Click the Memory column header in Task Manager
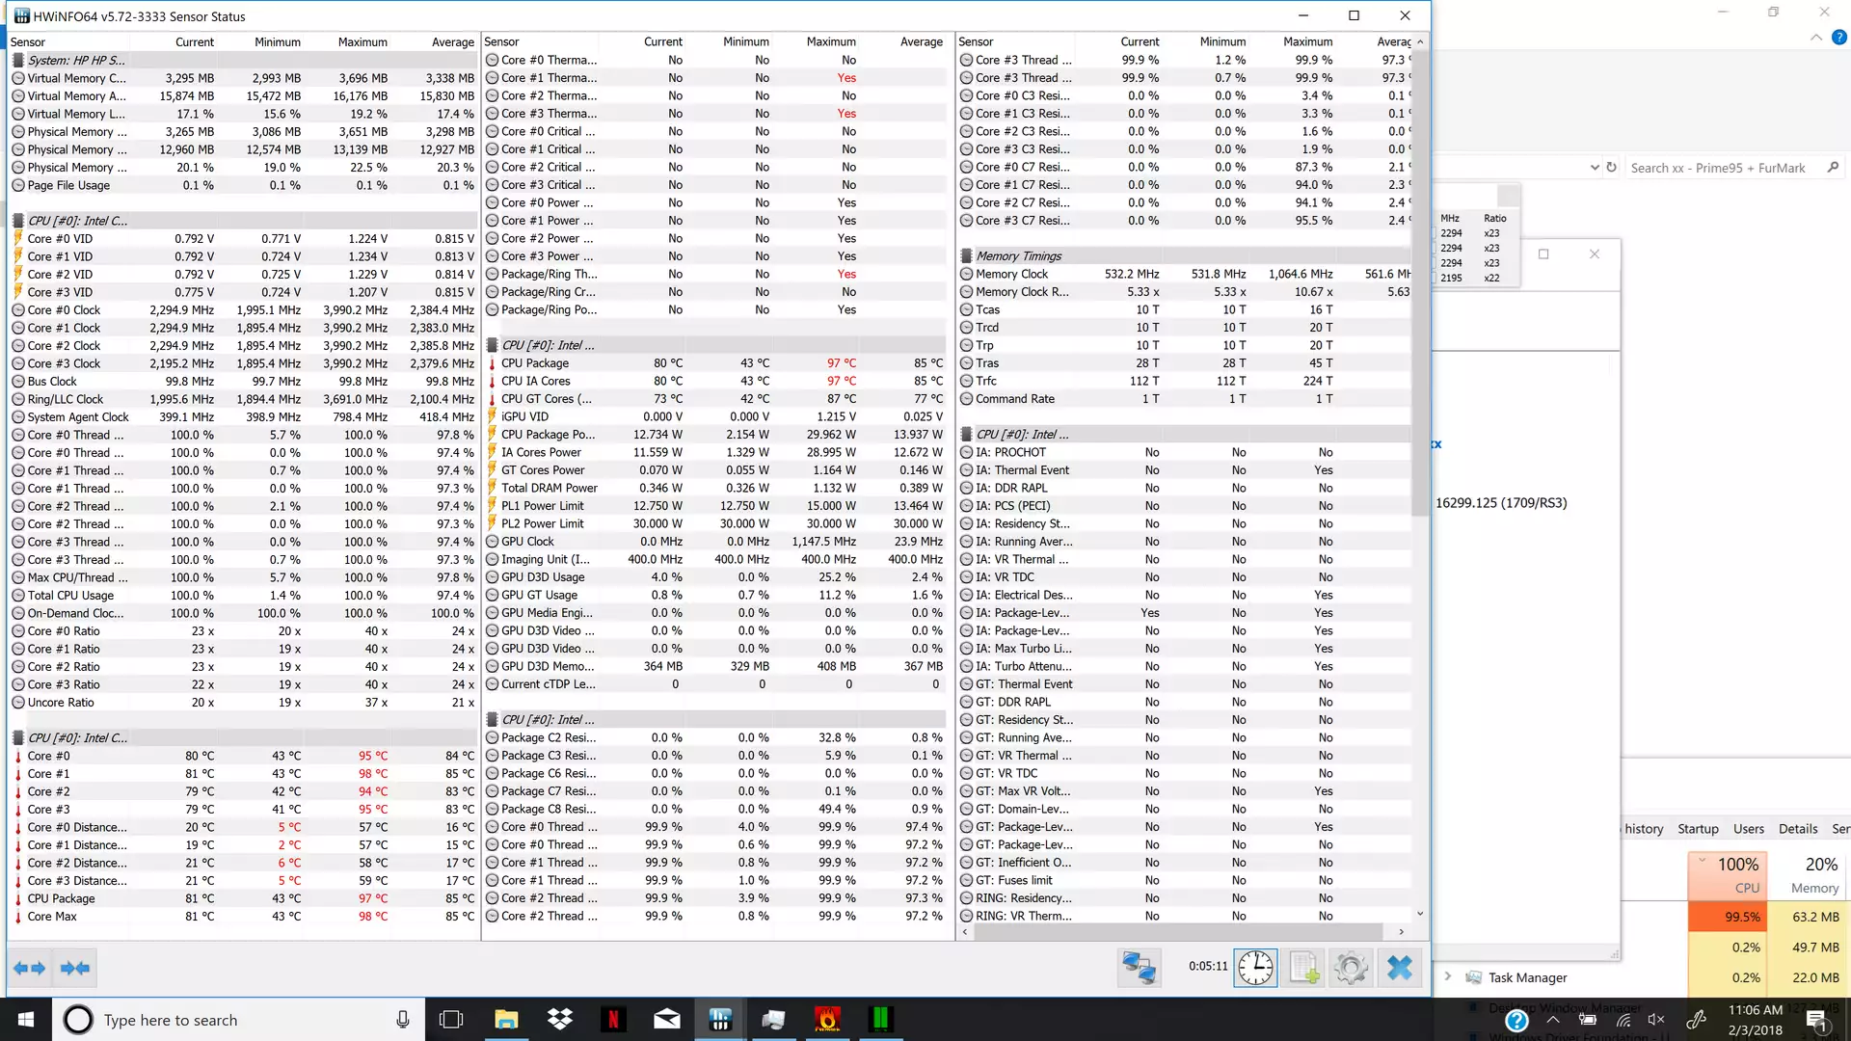This screenshot has height=1041, width=1851. click(x=1815, y=875)
